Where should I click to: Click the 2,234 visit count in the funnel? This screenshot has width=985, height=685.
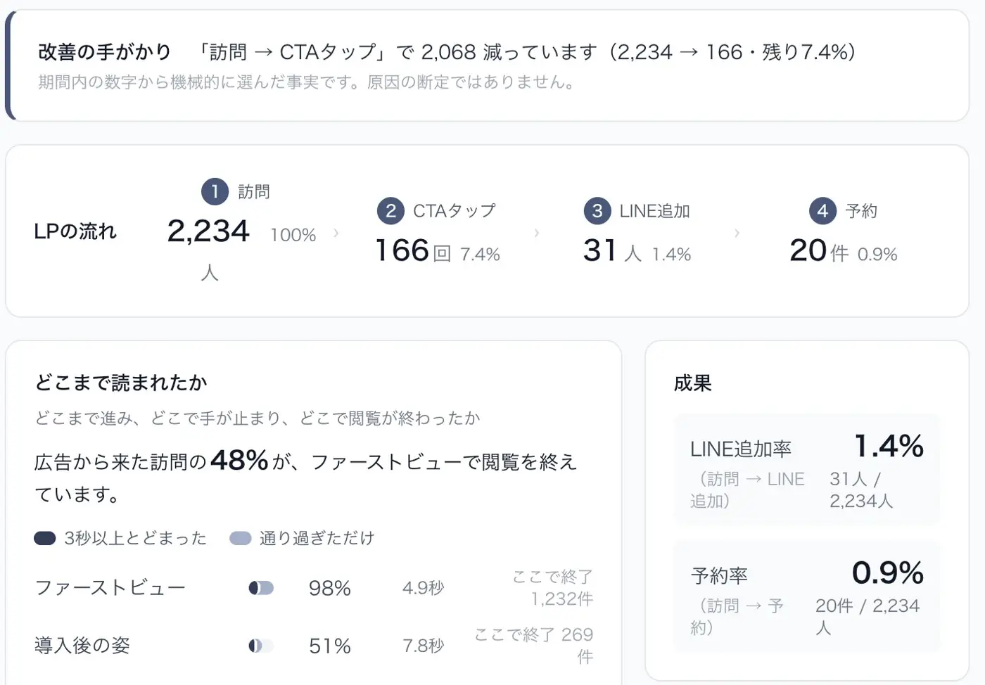[208, 231]
